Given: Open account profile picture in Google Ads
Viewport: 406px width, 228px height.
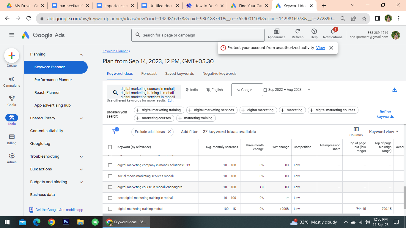Looking at the screenshot, I should click(x=396, y=35).
